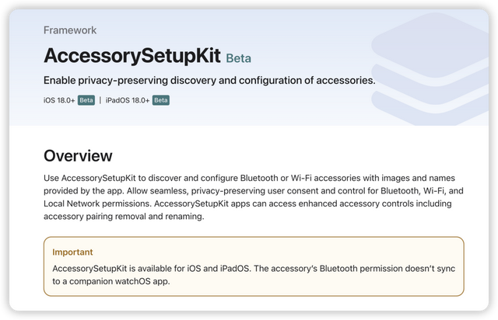This screenshot has height=320, width=498.
Task: Click the iOS 18.0+ availability text
Action: [x=59, y=100]
